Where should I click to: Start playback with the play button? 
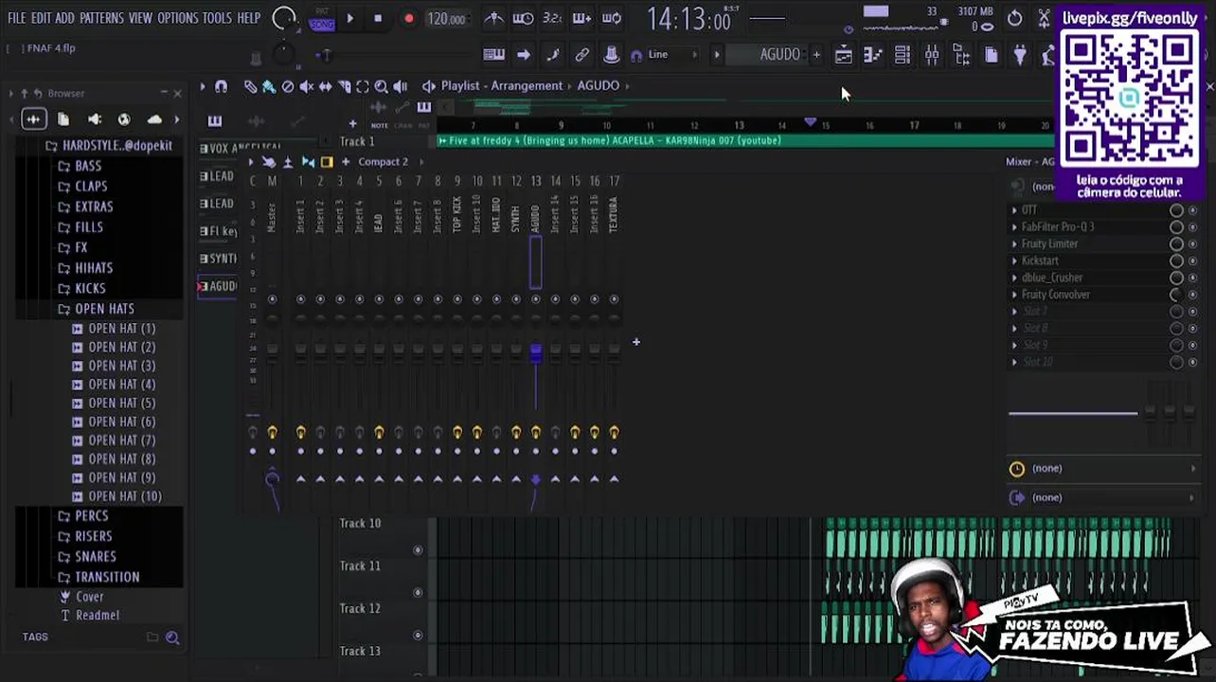click(x=349, y=18)
